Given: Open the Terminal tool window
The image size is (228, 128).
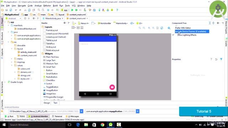Looking at the screenshot, I should (x=57, y=116).
